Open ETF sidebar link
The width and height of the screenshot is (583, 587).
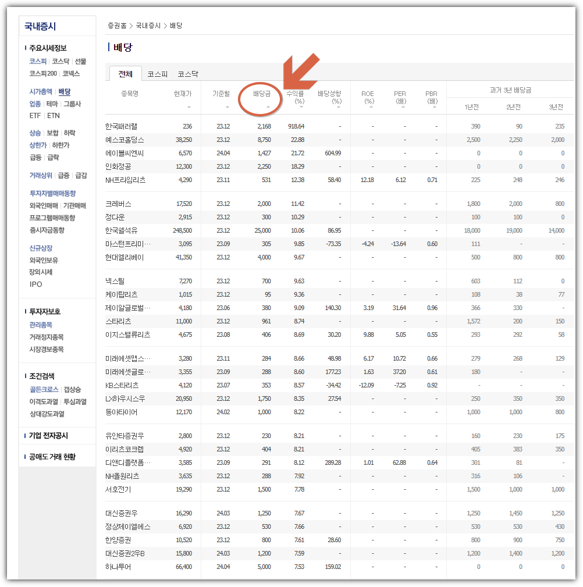[35, 116]
